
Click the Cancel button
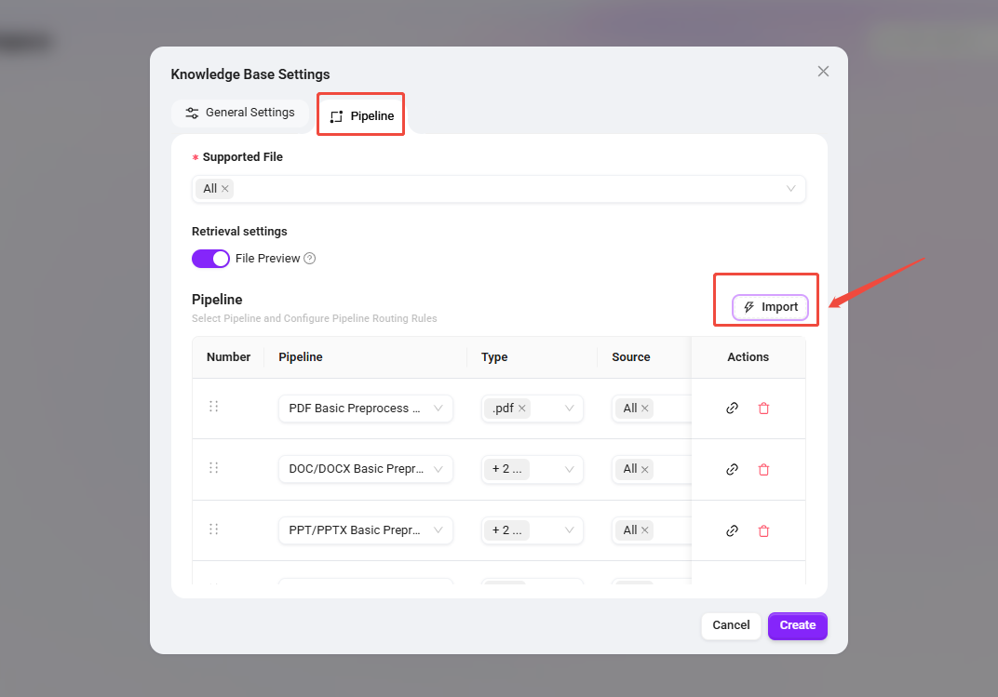tap(731, 625)
